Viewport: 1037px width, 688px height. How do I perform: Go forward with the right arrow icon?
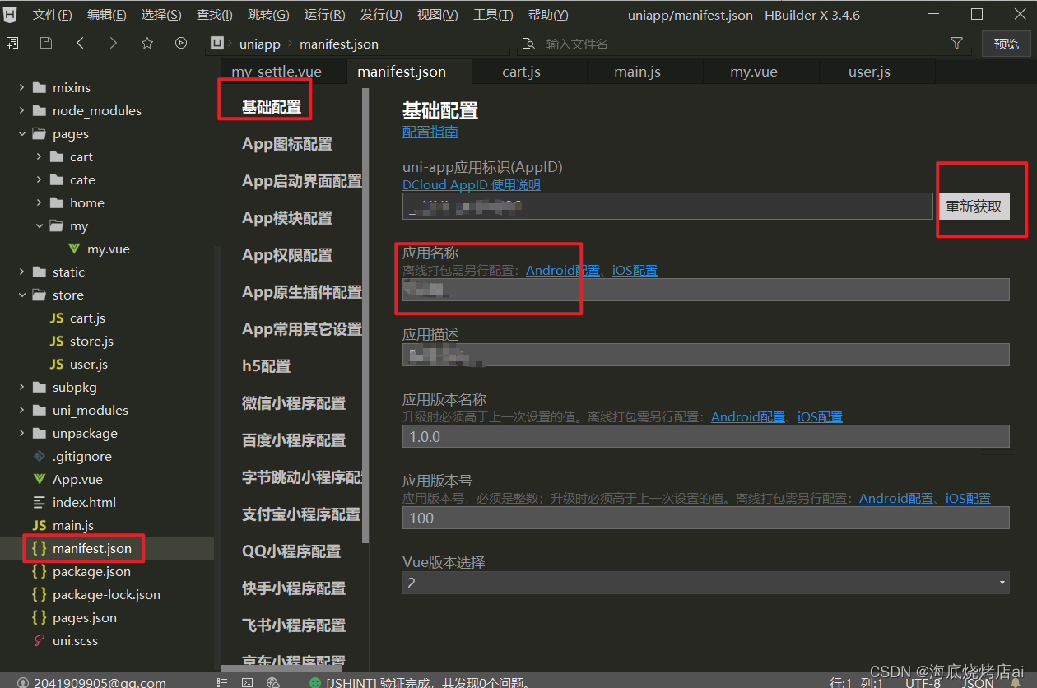point(113,44)
